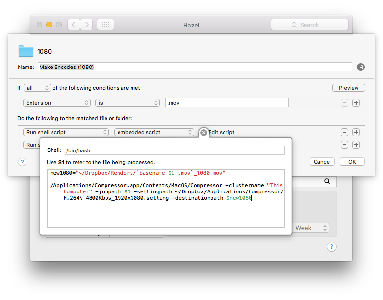
Task: Add action after second action row
Action: tap(356, 145)
